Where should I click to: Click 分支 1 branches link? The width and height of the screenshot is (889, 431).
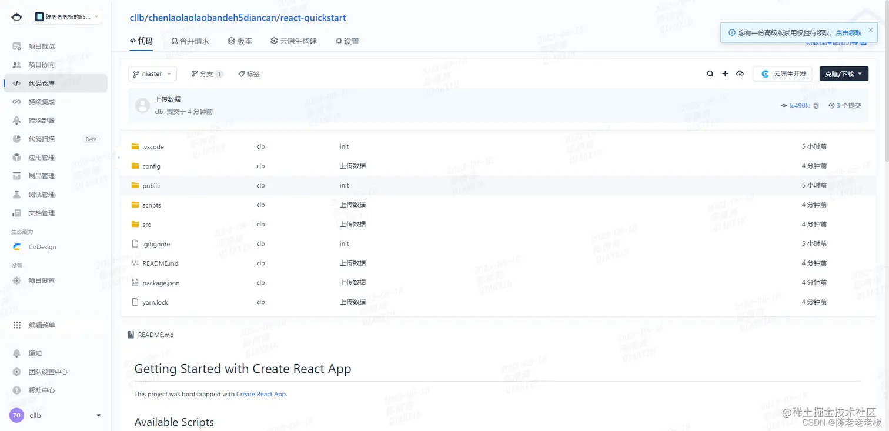[x=208, y=74]
